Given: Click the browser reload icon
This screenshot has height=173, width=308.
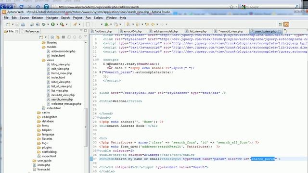Looking at the screenshot, I should pyautogui.click(x=21, y=7).
